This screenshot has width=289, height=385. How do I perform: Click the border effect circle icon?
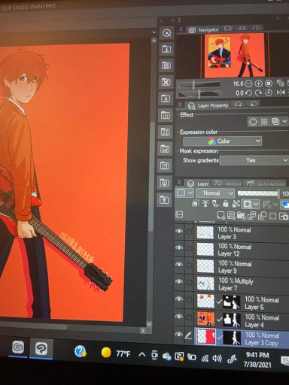pos(253,122)
